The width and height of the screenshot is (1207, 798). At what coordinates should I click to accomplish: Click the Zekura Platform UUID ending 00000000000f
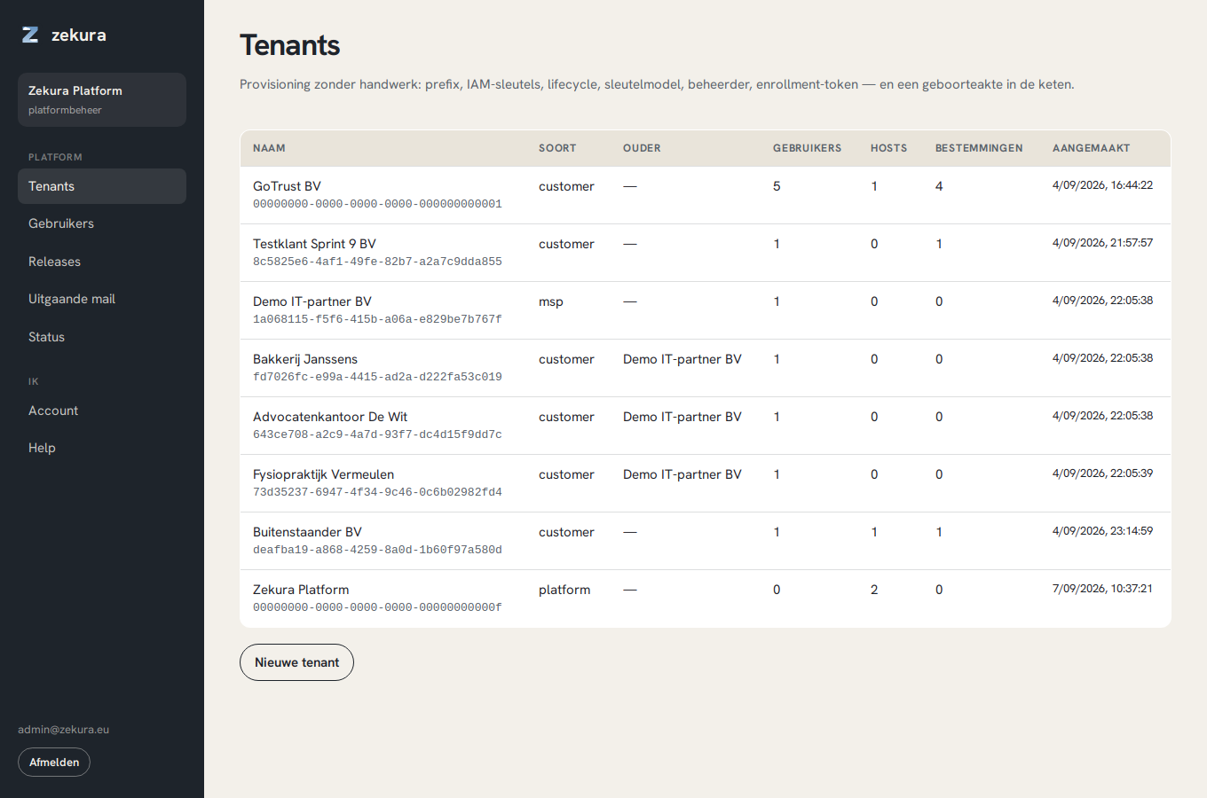[377, 607]
